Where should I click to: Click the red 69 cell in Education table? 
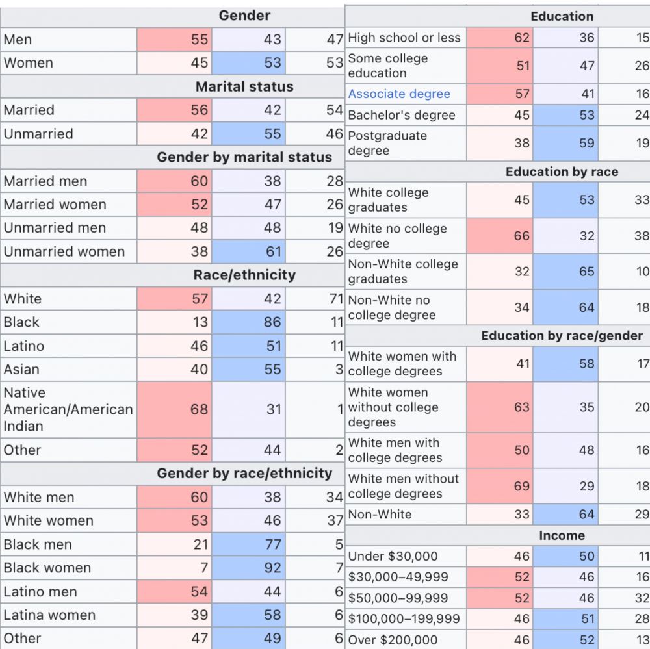click(x=499, y=486)
